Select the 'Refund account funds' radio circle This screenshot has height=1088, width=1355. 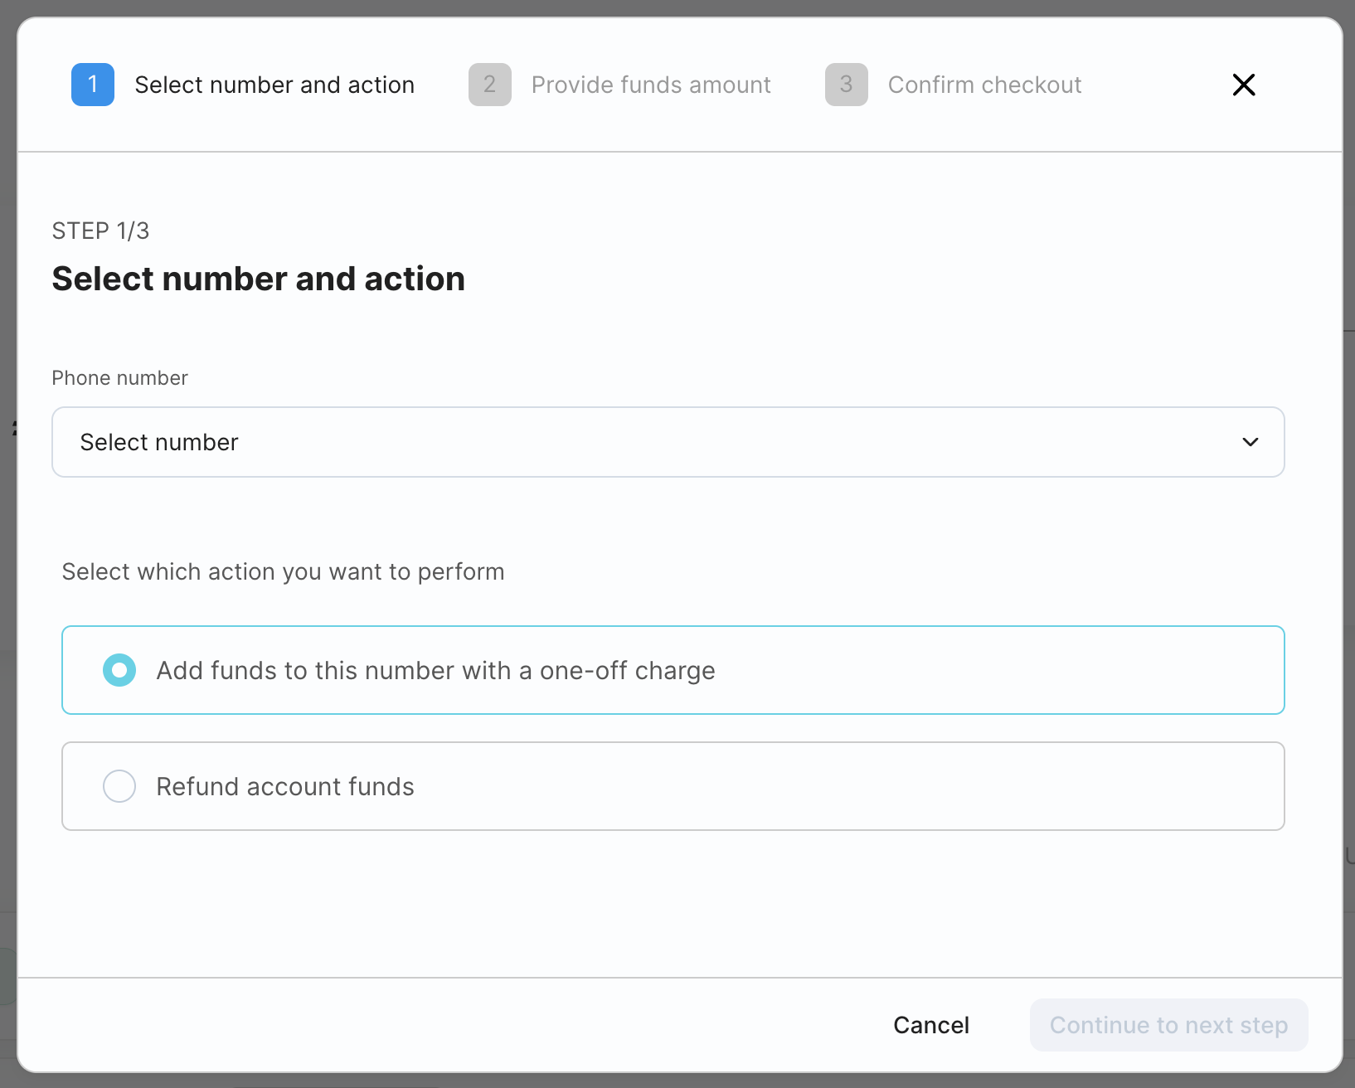coord(119,786)
